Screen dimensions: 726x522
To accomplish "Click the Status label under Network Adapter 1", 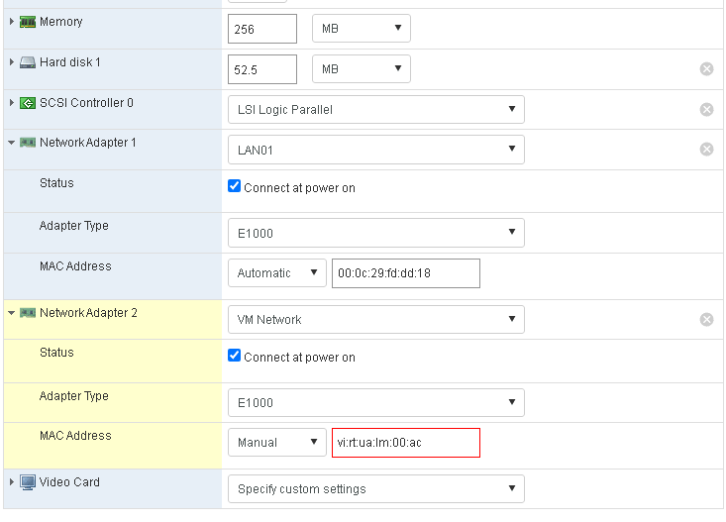I will pos(56,183).
